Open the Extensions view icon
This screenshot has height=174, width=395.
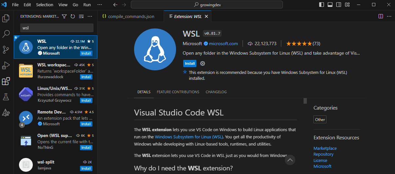click(x=6, y=81)
